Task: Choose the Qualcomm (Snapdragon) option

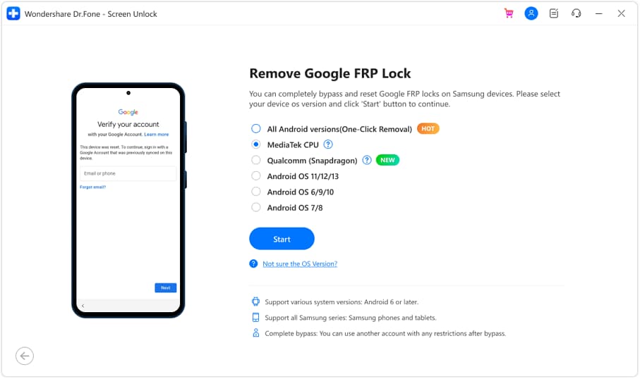Action: pyautogui.click(x=256, y=160)
